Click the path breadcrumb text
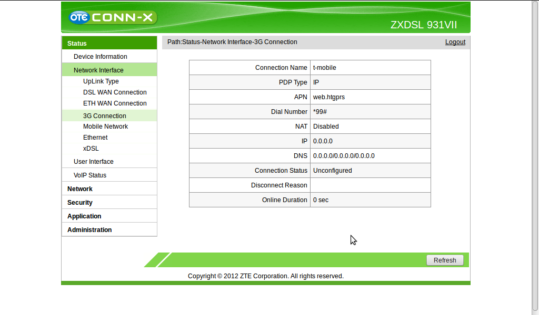This screenshot has width=539, height=315. (232, 42)
